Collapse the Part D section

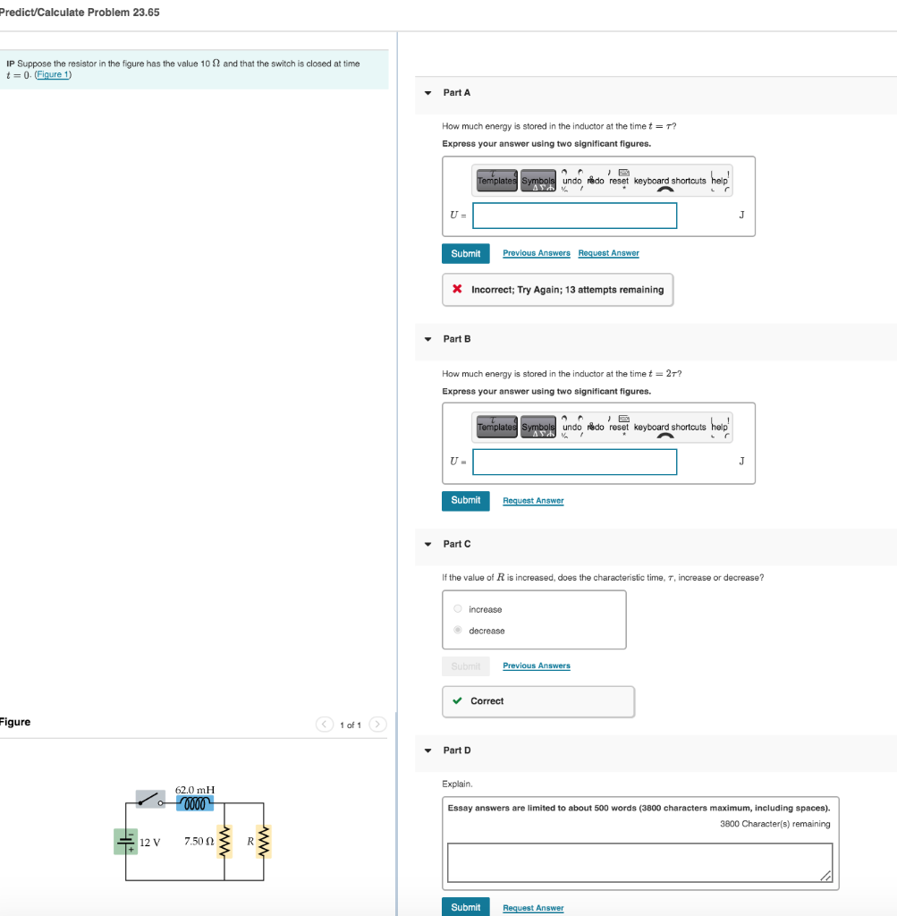pyautogui.click(x=427, y=751)
